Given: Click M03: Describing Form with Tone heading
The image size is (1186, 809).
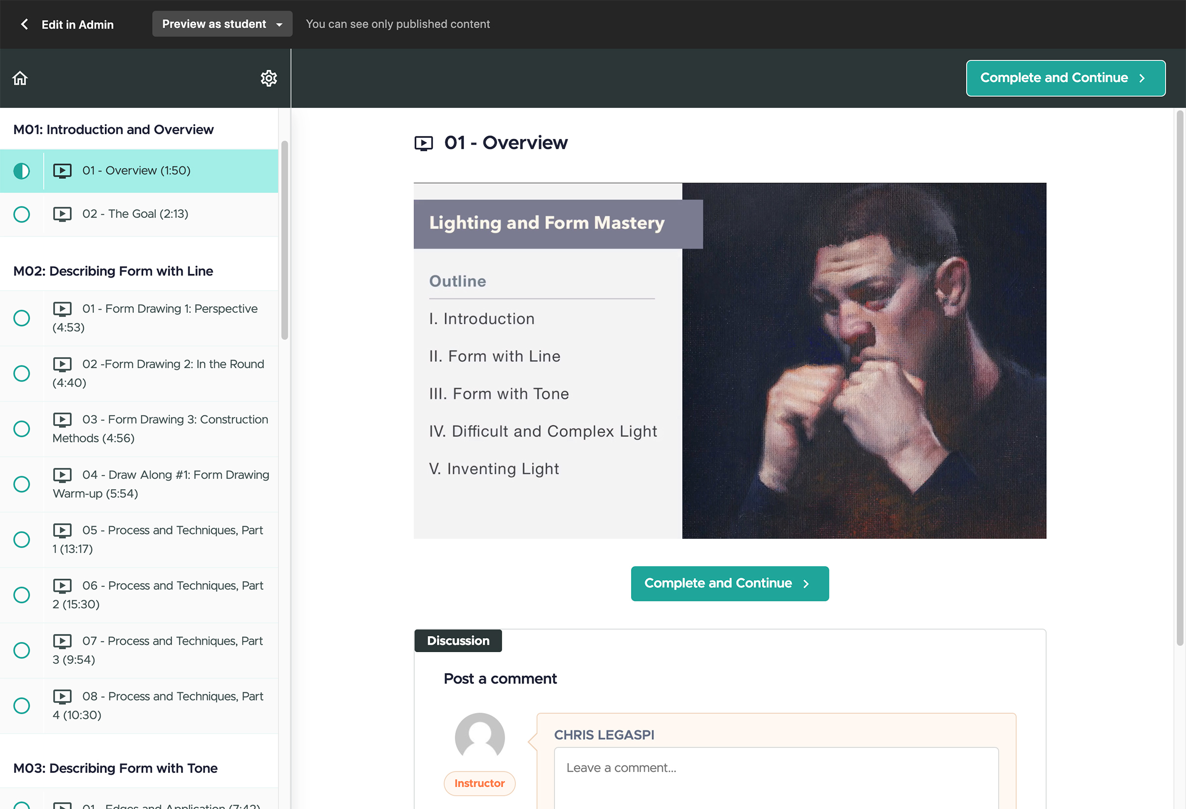Looking at the screenshot, I should pos(115,768).
